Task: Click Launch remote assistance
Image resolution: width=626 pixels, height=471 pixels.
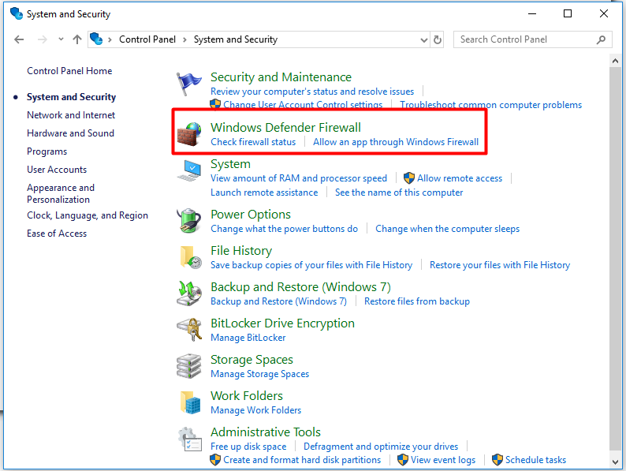Action: pos(264,193)
